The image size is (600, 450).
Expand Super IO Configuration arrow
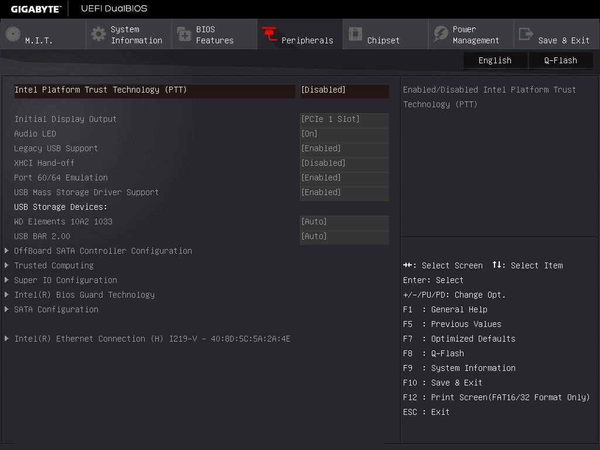(6, 279)
